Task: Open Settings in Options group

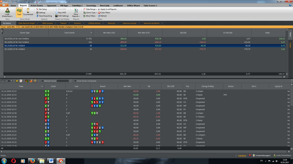Action: [x=41, y=12]
